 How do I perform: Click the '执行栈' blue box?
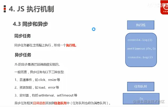(x=141, y=25)
